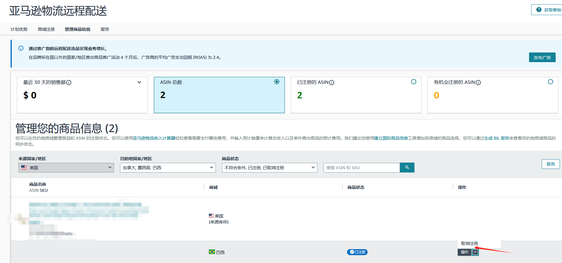Toggle the arrow beside 操作 button
Image resolution: width=562 pixels, height=263 pixels.
pos(475,252)
